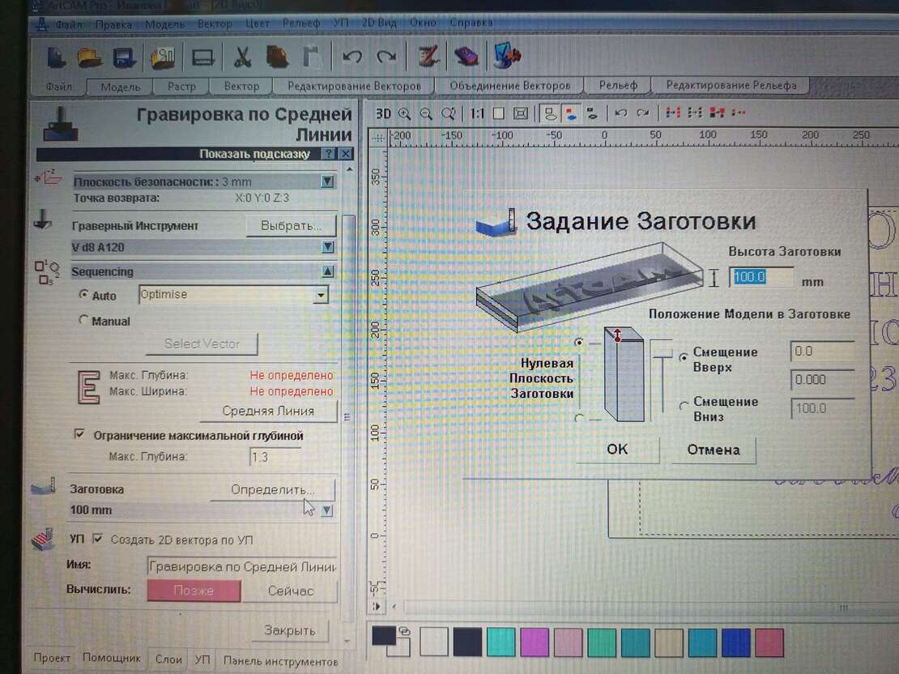Select the Смещение Вниз radio option

click(684, 406)
